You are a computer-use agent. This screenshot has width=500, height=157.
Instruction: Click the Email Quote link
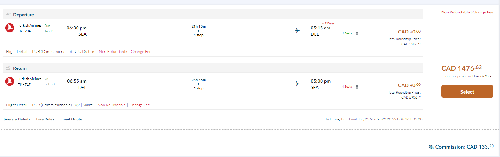71,119
